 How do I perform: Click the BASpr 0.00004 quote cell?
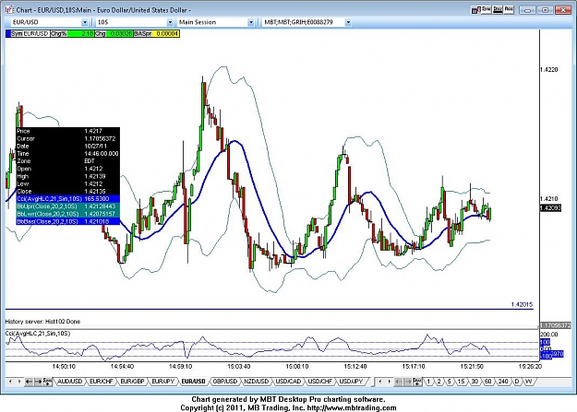tap(157, 34)
